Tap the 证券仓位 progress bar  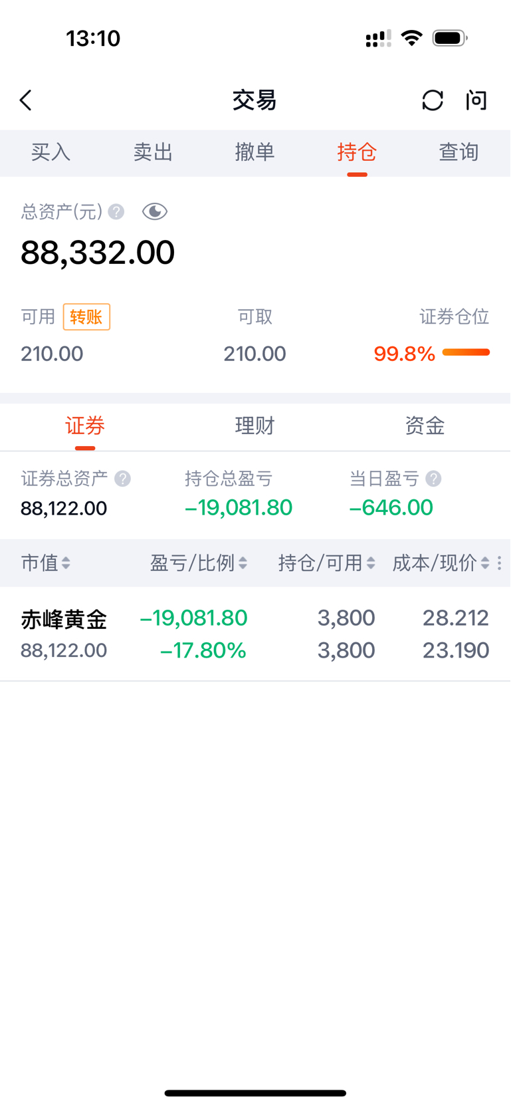(x=466, y=352)
